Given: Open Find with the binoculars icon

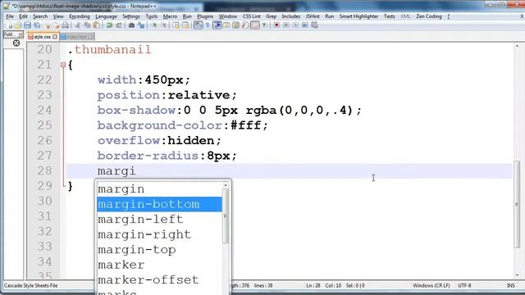Looking at the screenshot, I should [x=131, y=25].
